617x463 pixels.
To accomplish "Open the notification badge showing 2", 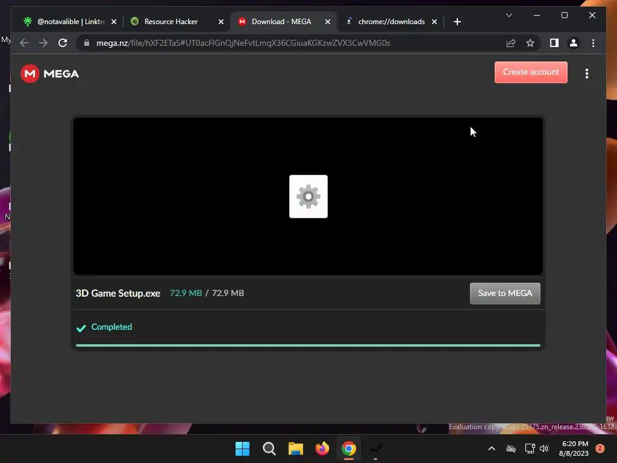I will 600,449.
